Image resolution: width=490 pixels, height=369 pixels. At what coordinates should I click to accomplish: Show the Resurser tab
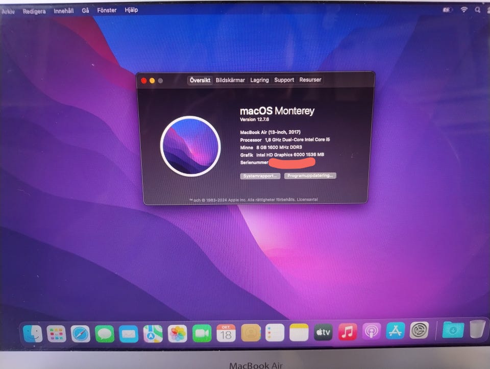(310, 80)
